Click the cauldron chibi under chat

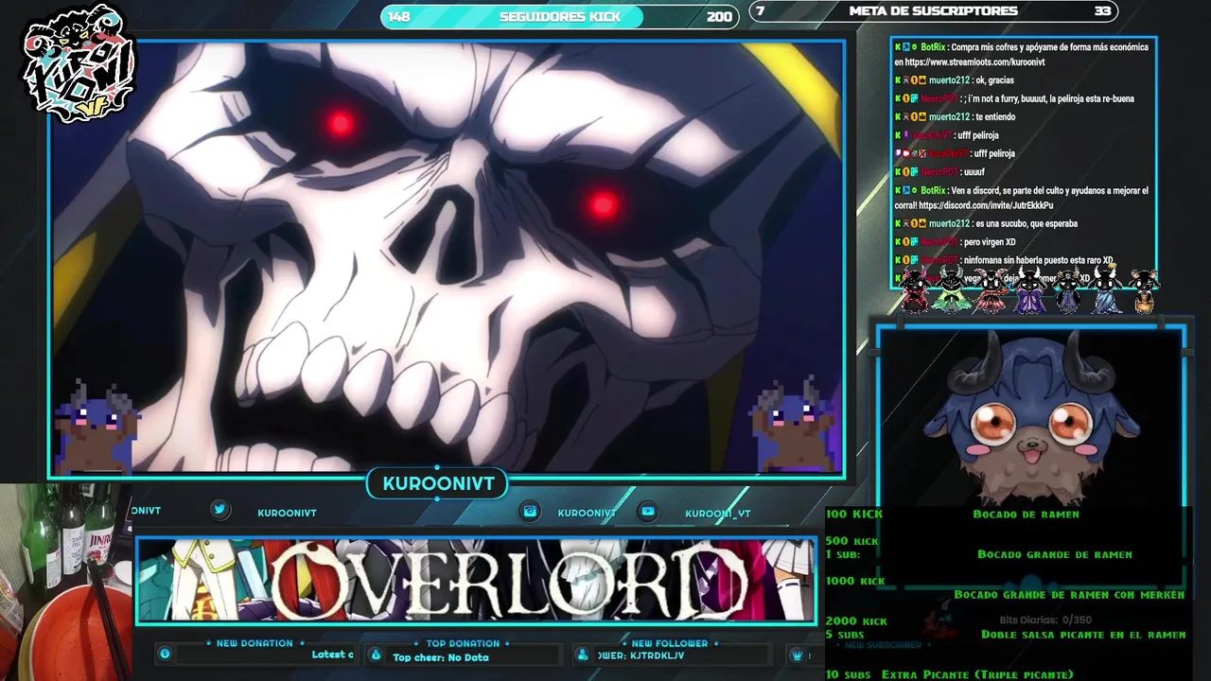[1144, 291]
